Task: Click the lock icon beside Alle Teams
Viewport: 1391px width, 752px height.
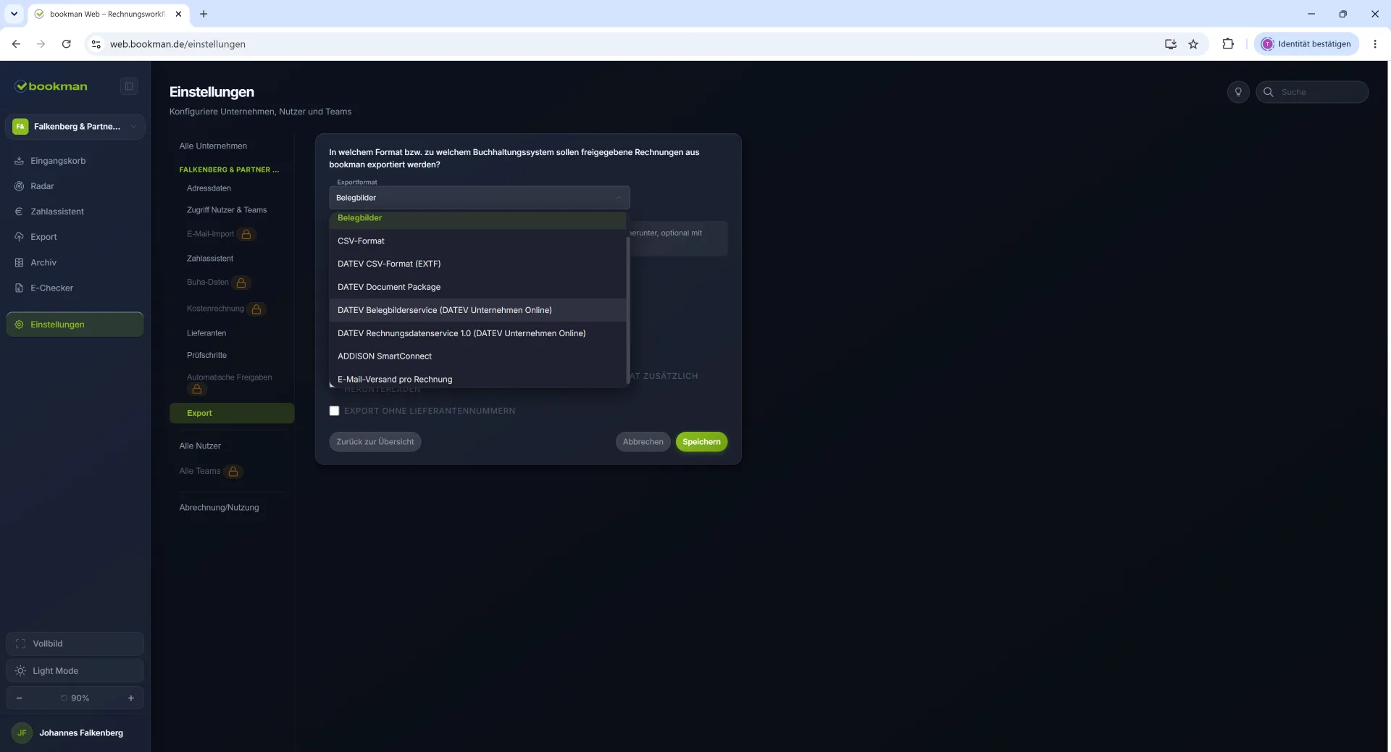Action: point(233,471)
